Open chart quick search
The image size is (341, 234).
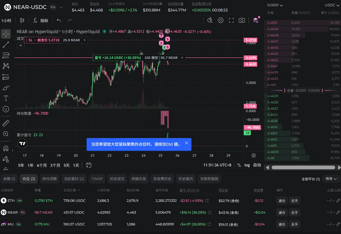point(210,20)
